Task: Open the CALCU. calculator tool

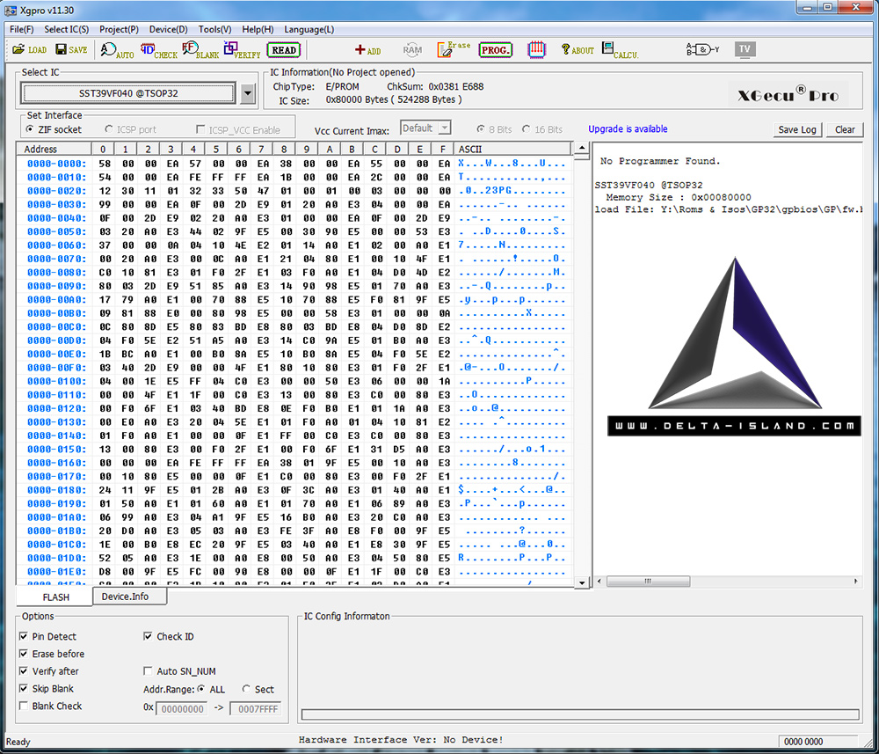Action: (620, 51)
